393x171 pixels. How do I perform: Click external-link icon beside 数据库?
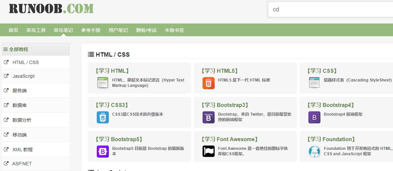tap(6, 105)
